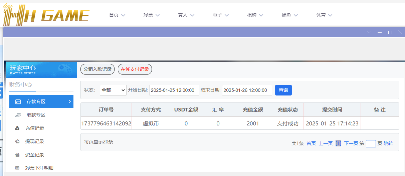Go to 下一页 in pagination
Screen dimensions: 405x176
pos(351,143)
